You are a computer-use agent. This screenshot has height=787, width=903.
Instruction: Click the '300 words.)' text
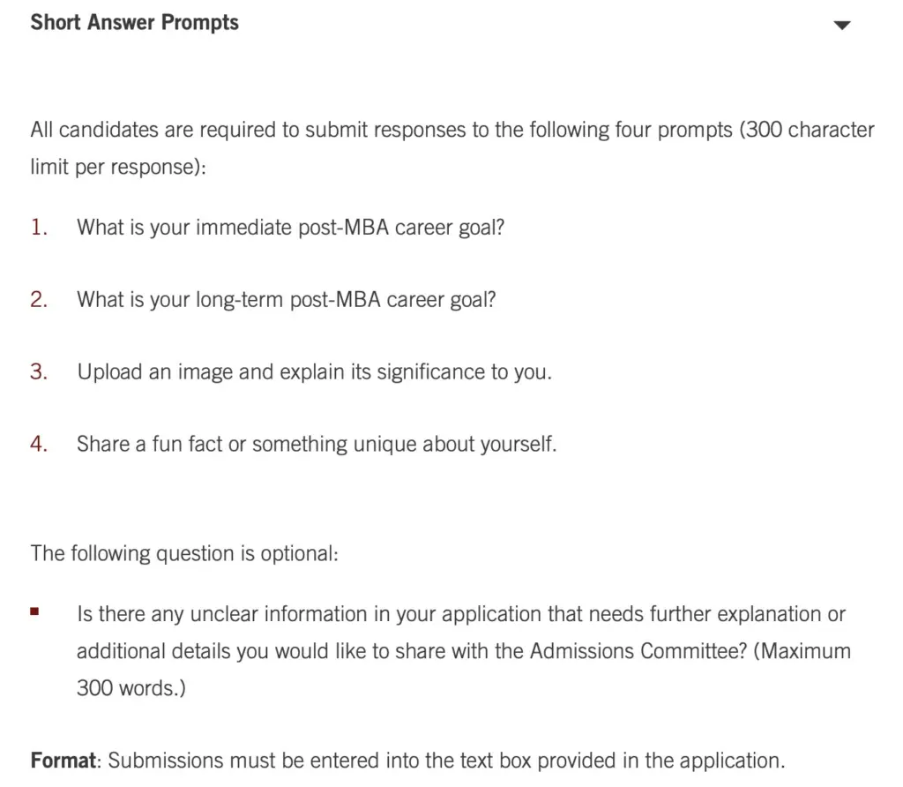point(131,688)
